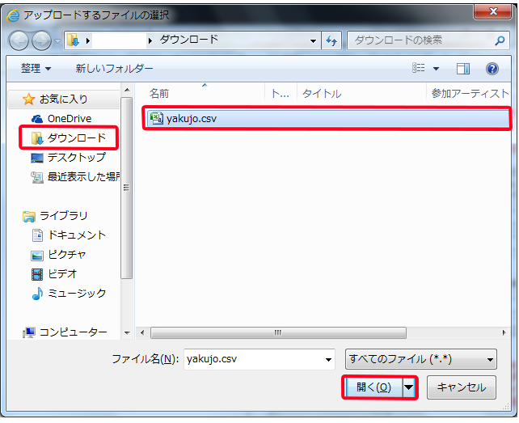Viewport: 519px width, 423px height.
Task: Open the 整理 menu
Action: 36,69
